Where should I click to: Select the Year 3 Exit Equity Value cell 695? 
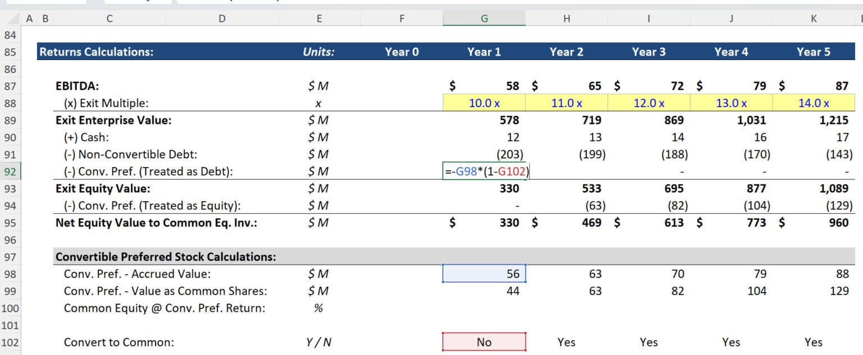[648, 188]
